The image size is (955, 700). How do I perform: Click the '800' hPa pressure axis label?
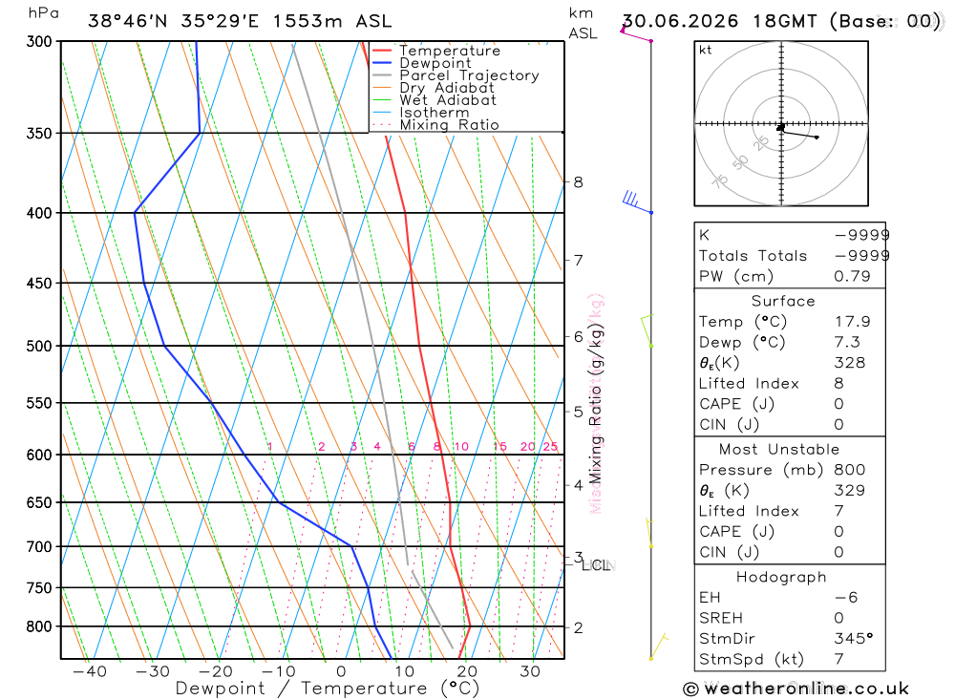(39, 626)
